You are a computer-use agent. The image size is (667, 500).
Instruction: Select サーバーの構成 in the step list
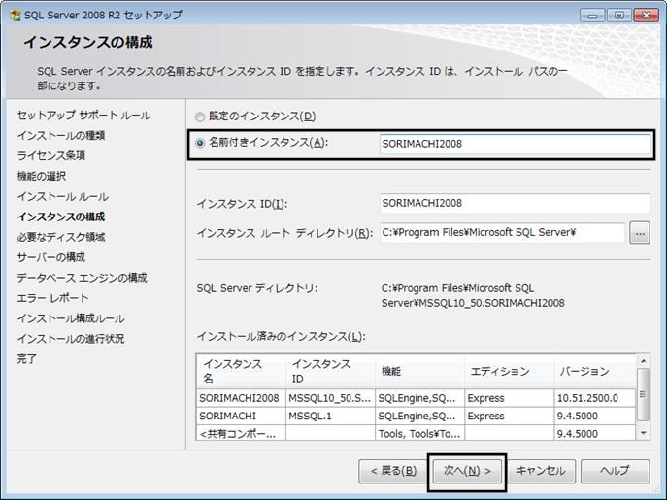[51, 257]
